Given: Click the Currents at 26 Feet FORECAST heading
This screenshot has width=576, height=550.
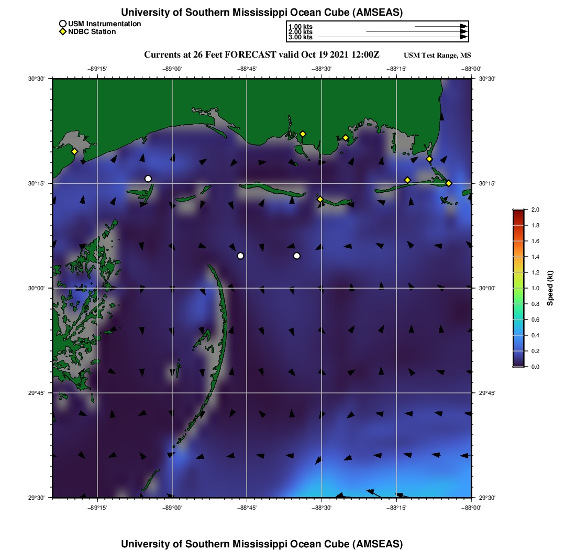Looking at the screenshot, I should click(x=261, y=55).
